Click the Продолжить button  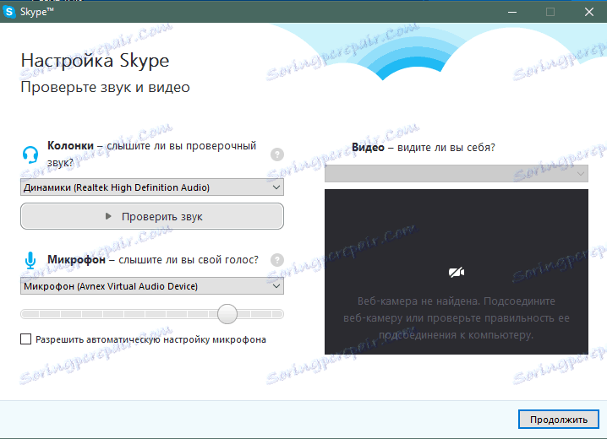[559, 420]
